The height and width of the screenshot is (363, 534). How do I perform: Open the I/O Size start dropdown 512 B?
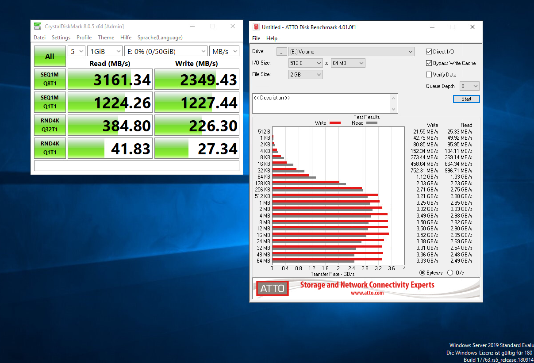(x=306, y=63)
